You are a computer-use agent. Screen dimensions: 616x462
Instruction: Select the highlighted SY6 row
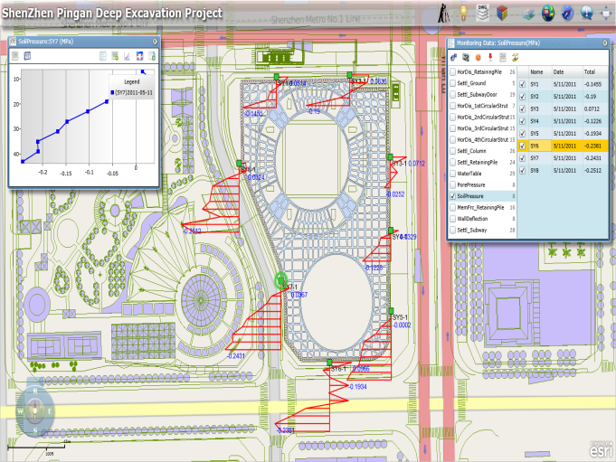pyautogui.click(x=563, y=146)
